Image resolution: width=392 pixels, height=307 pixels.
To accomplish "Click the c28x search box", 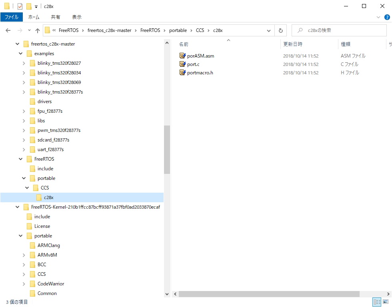I will point(339,30).
